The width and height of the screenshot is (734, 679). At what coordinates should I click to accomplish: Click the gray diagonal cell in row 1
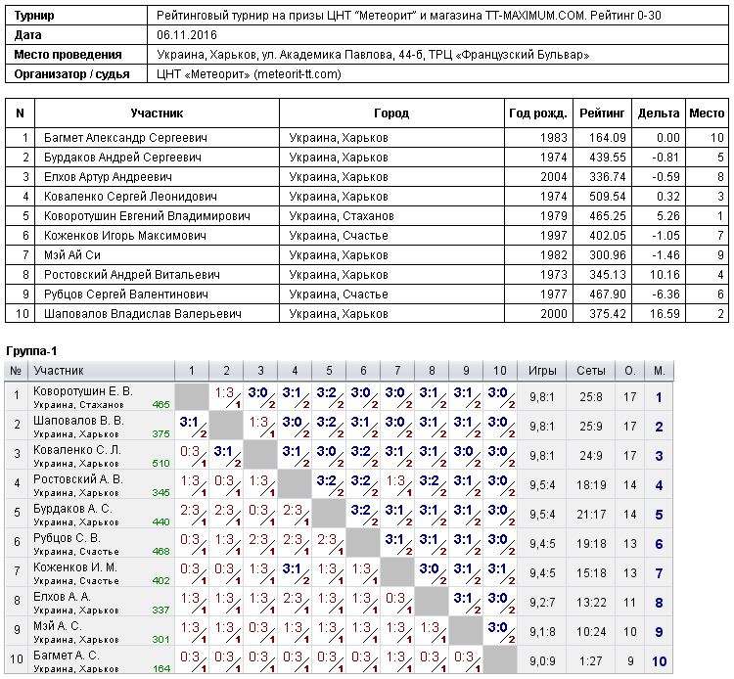[192, 397]
